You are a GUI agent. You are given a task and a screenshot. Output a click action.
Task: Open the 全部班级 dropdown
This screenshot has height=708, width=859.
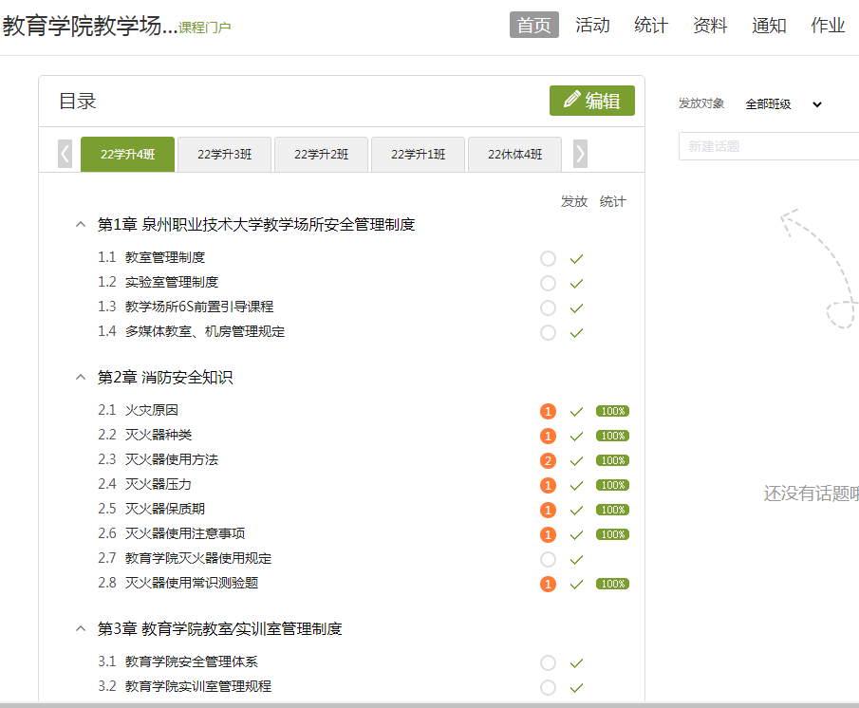tap(783, 104)
